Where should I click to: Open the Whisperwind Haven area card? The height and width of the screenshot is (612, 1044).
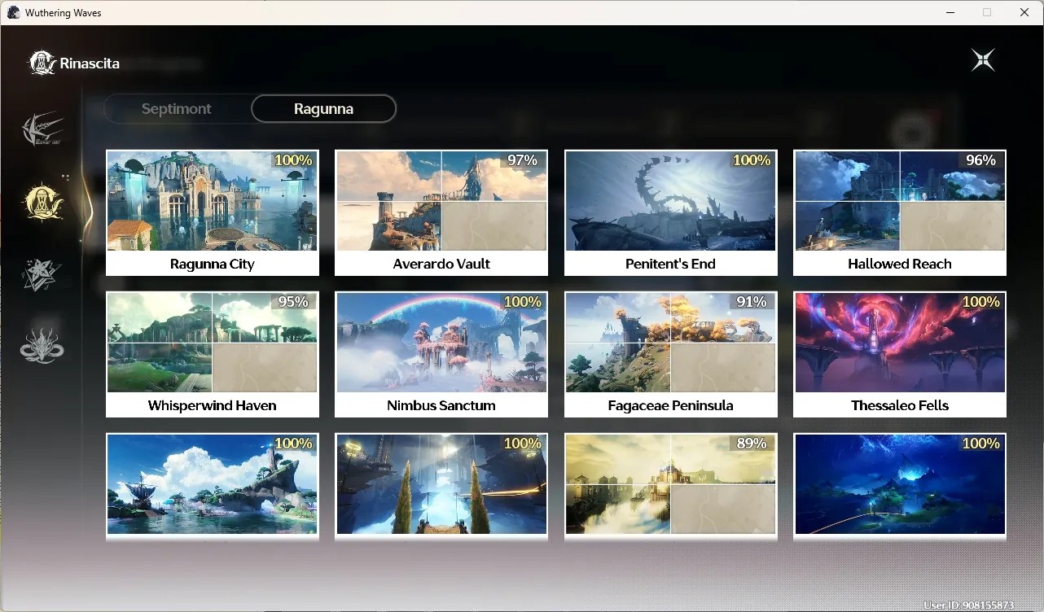click(x=213, y=354)
